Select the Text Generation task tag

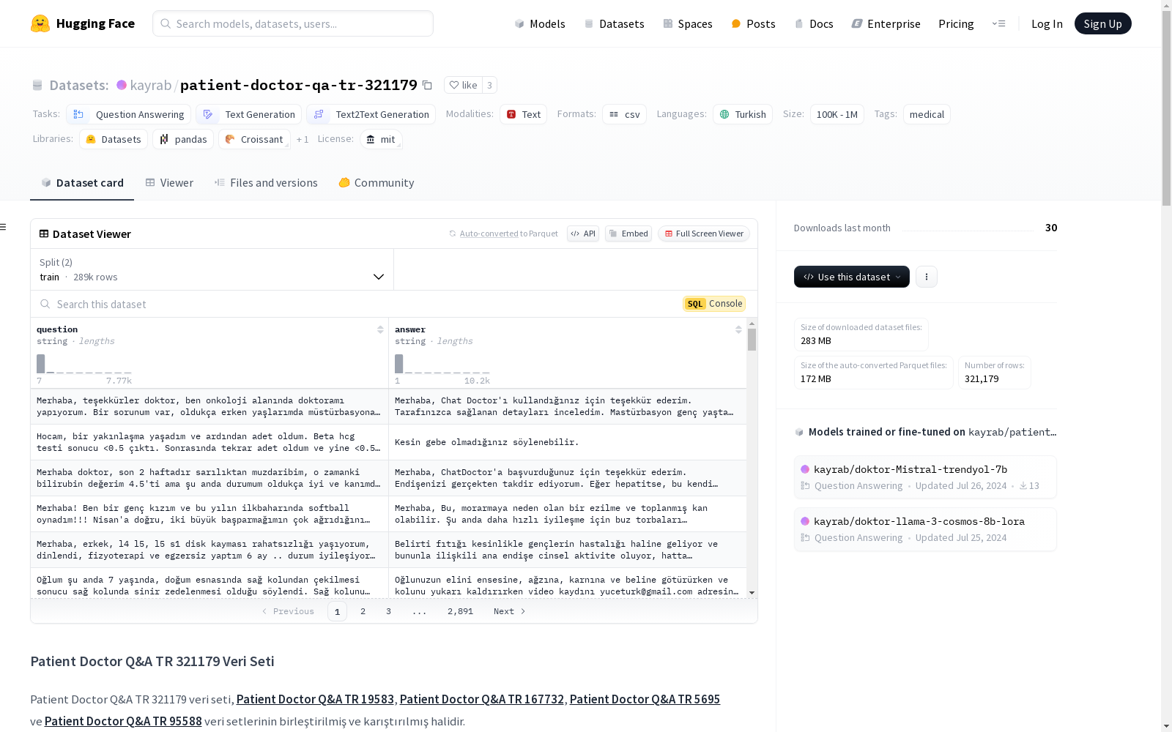pos(249,114)
